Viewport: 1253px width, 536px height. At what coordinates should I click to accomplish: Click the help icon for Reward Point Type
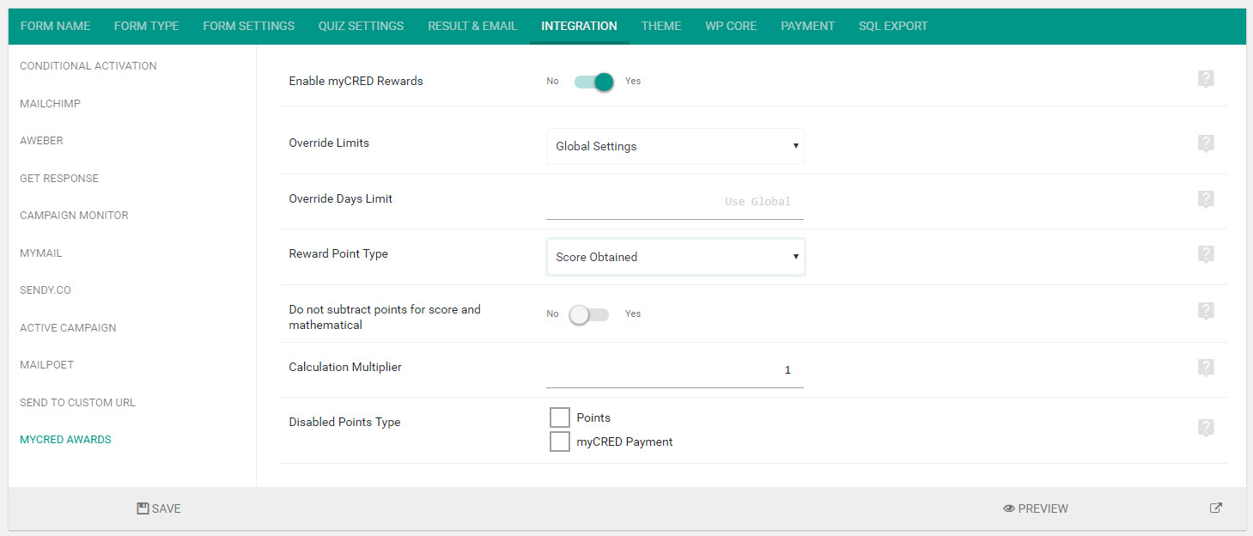click(1206, 254)
